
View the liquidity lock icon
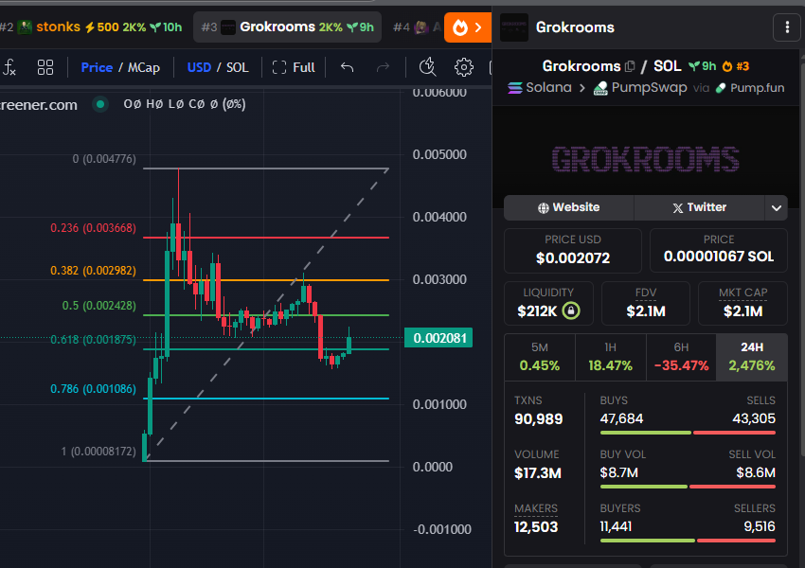(571, 311)
